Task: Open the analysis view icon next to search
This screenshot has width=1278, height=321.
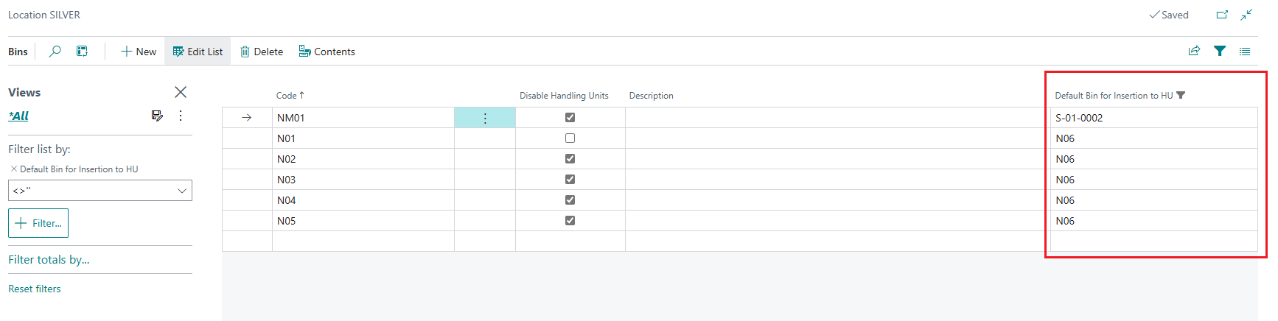Action: tap(82, 52)
